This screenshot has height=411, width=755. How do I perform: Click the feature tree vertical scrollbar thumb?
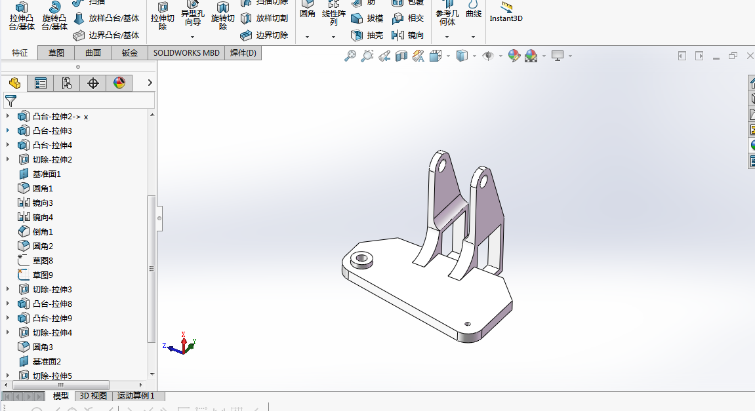tap(151, 269)
